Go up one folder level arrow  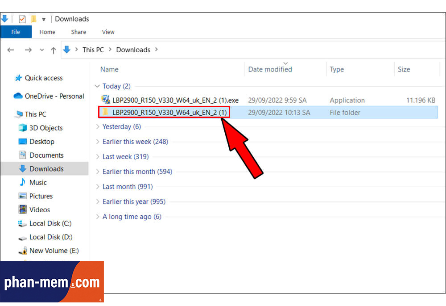tap(53, 50)
